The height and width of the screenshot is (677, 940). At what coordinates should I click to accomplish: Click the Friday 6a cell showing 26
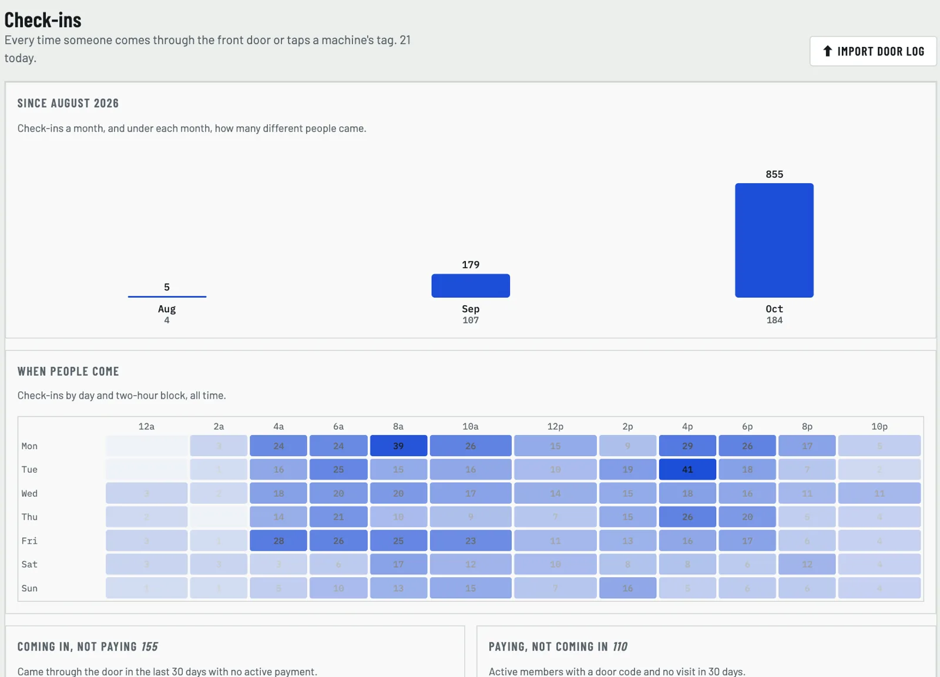pos(338,540)
